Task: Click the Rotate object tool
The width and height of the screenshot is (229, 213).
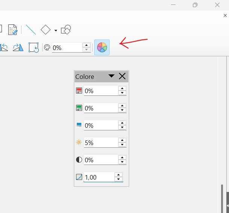Action: click(34, 47)
